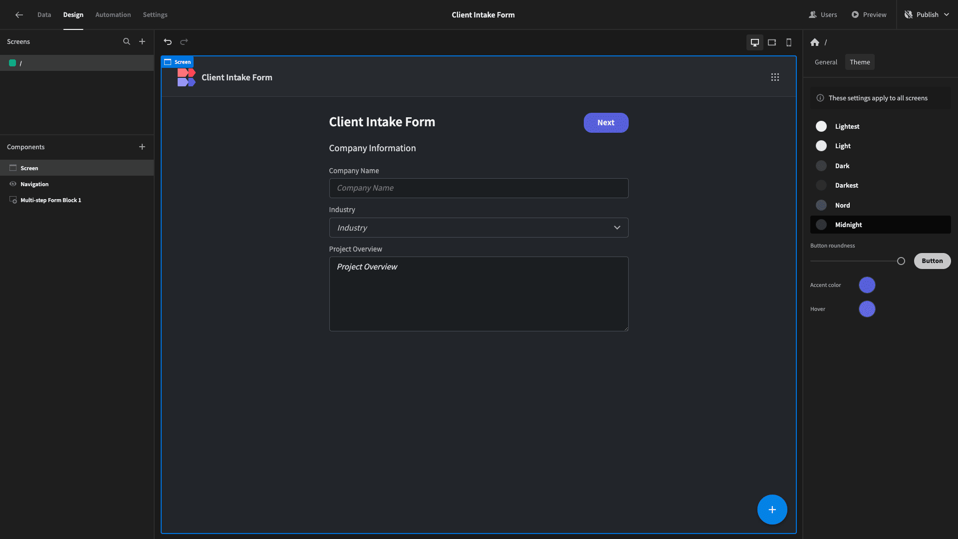Add a new screen with plus icon
The width and height of the screenshot is (958, 539).
click(142, 41)
